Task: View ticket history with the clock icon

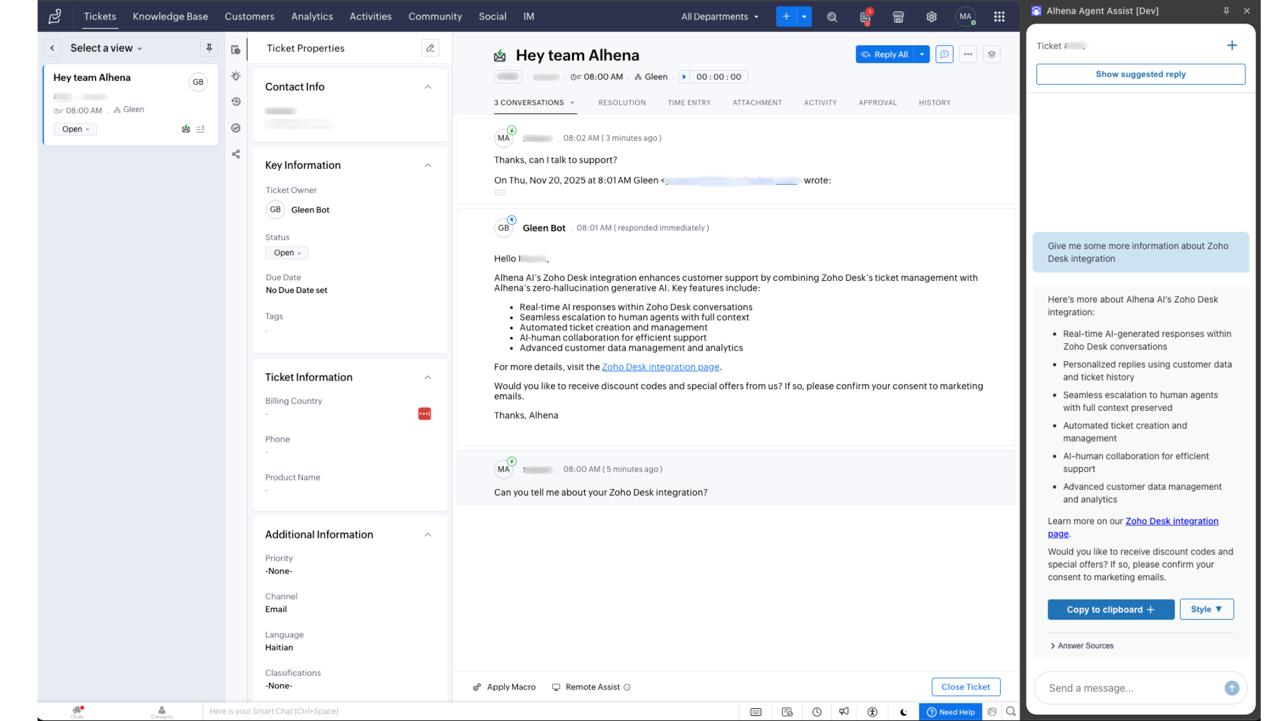Action: coord(235,101)
